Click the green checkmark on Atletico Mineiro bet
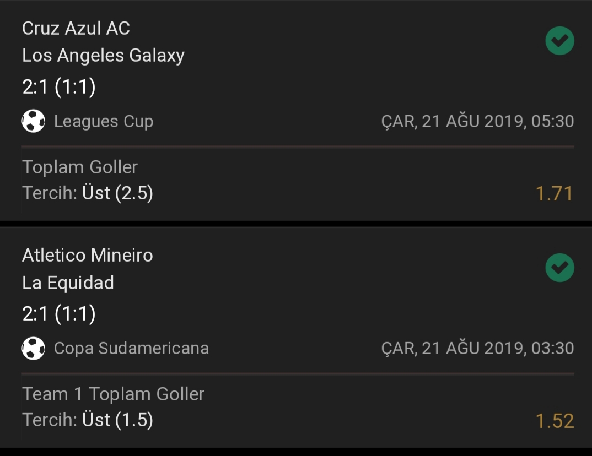 pyautogui.click(x=559, y=268)
